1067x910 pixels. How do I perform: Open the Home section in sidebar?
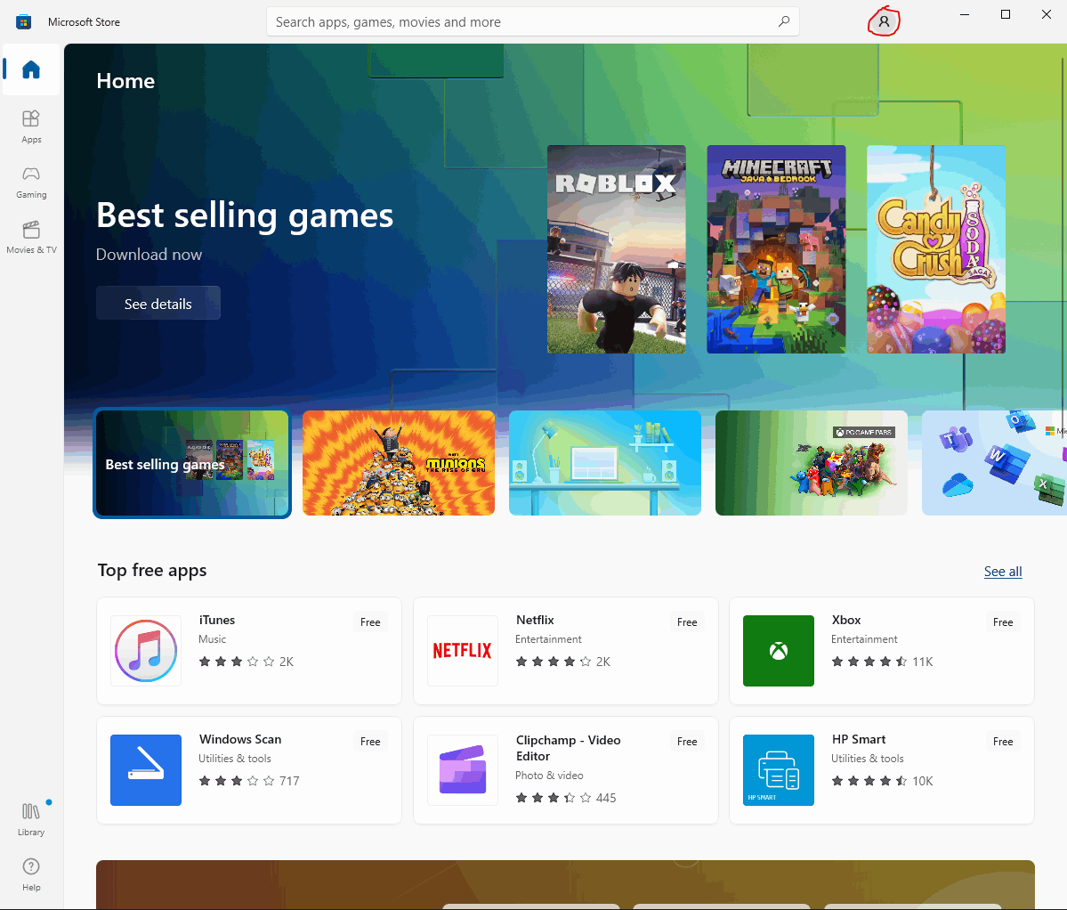pyautogui.click(x=30, y=69)
